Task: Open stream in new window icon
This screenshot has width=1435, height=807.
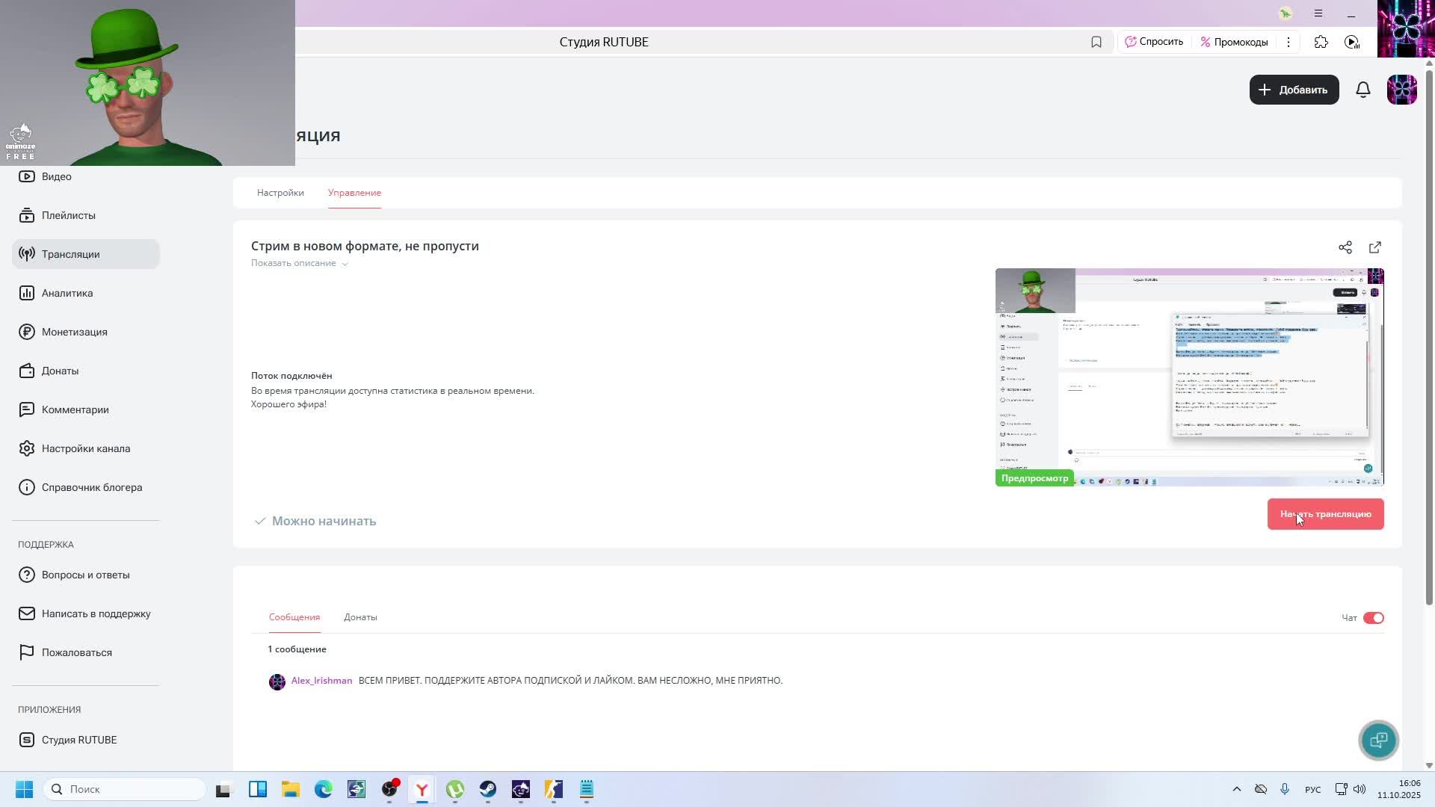Action: [x=1374, y=247]
